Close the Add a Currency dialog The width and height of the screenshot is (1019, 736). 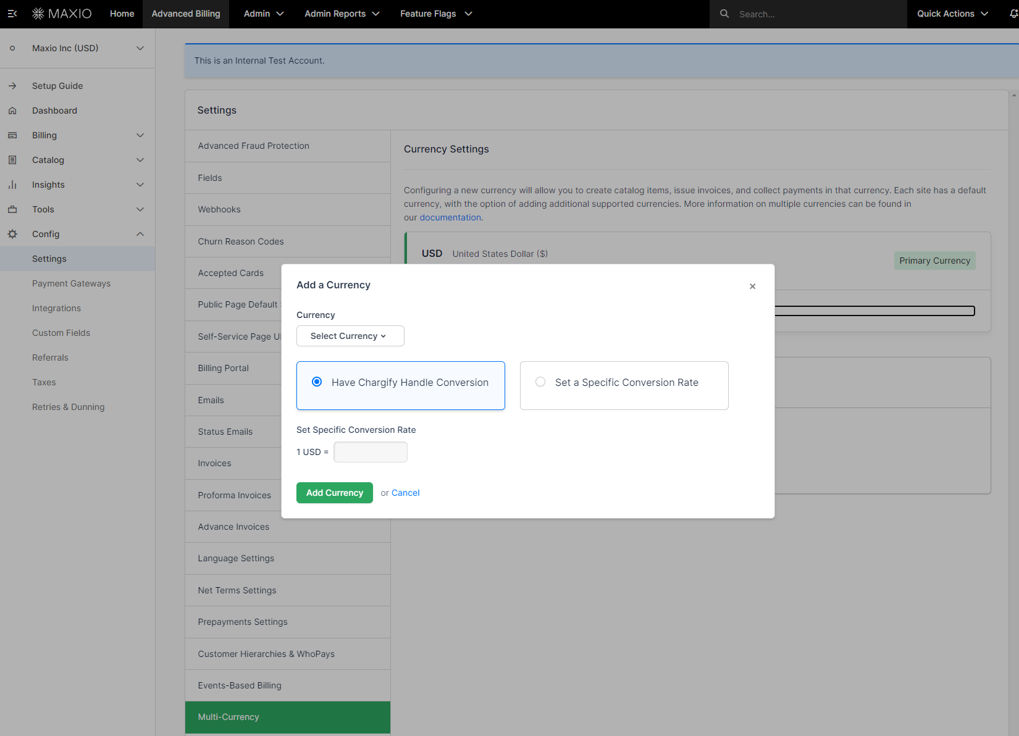[x=752, y=286]
